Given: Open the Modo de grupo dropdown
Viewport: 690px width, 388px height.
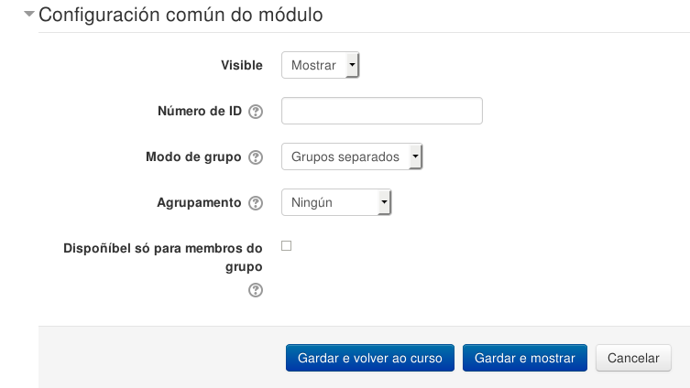Looking at the screenshot, I should [351, 157].
